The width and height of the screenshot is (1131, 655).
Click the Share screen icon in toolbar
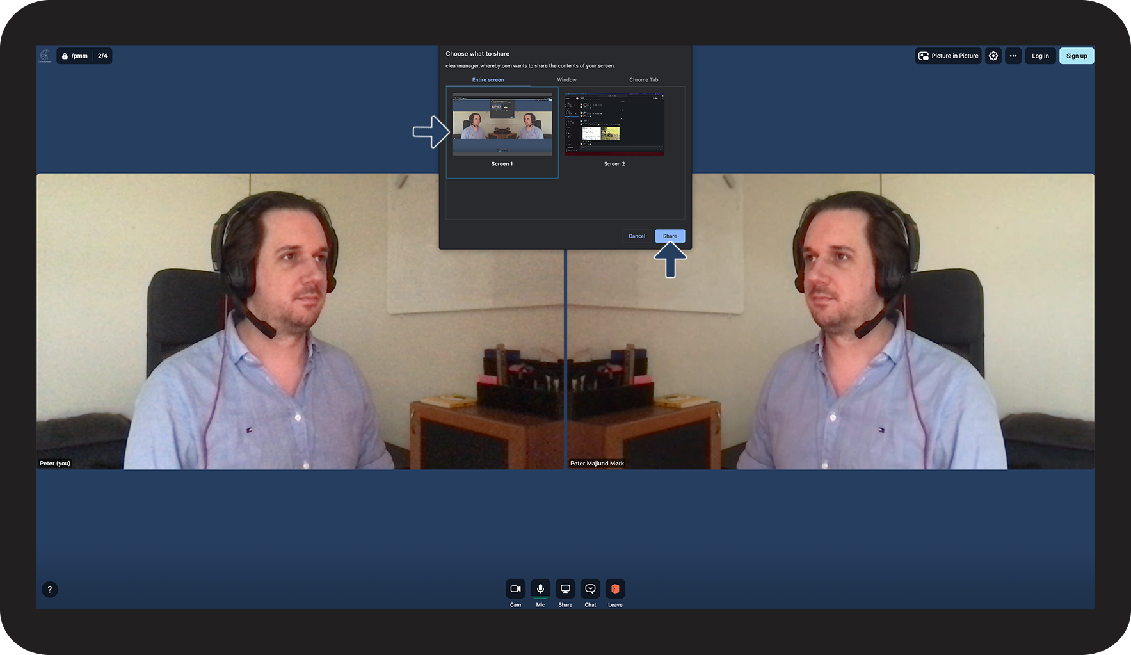(565, 588)
